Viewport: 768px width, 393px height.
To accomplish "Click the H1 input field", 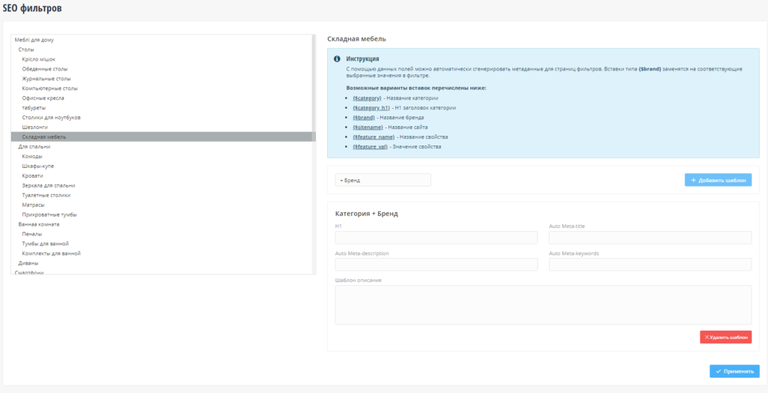I will coord(436,238).
